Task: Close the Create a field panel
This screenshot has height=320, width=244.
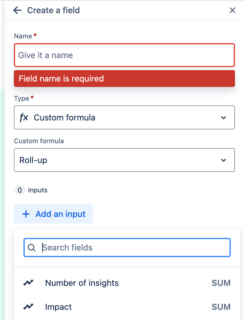Action: 232,10
